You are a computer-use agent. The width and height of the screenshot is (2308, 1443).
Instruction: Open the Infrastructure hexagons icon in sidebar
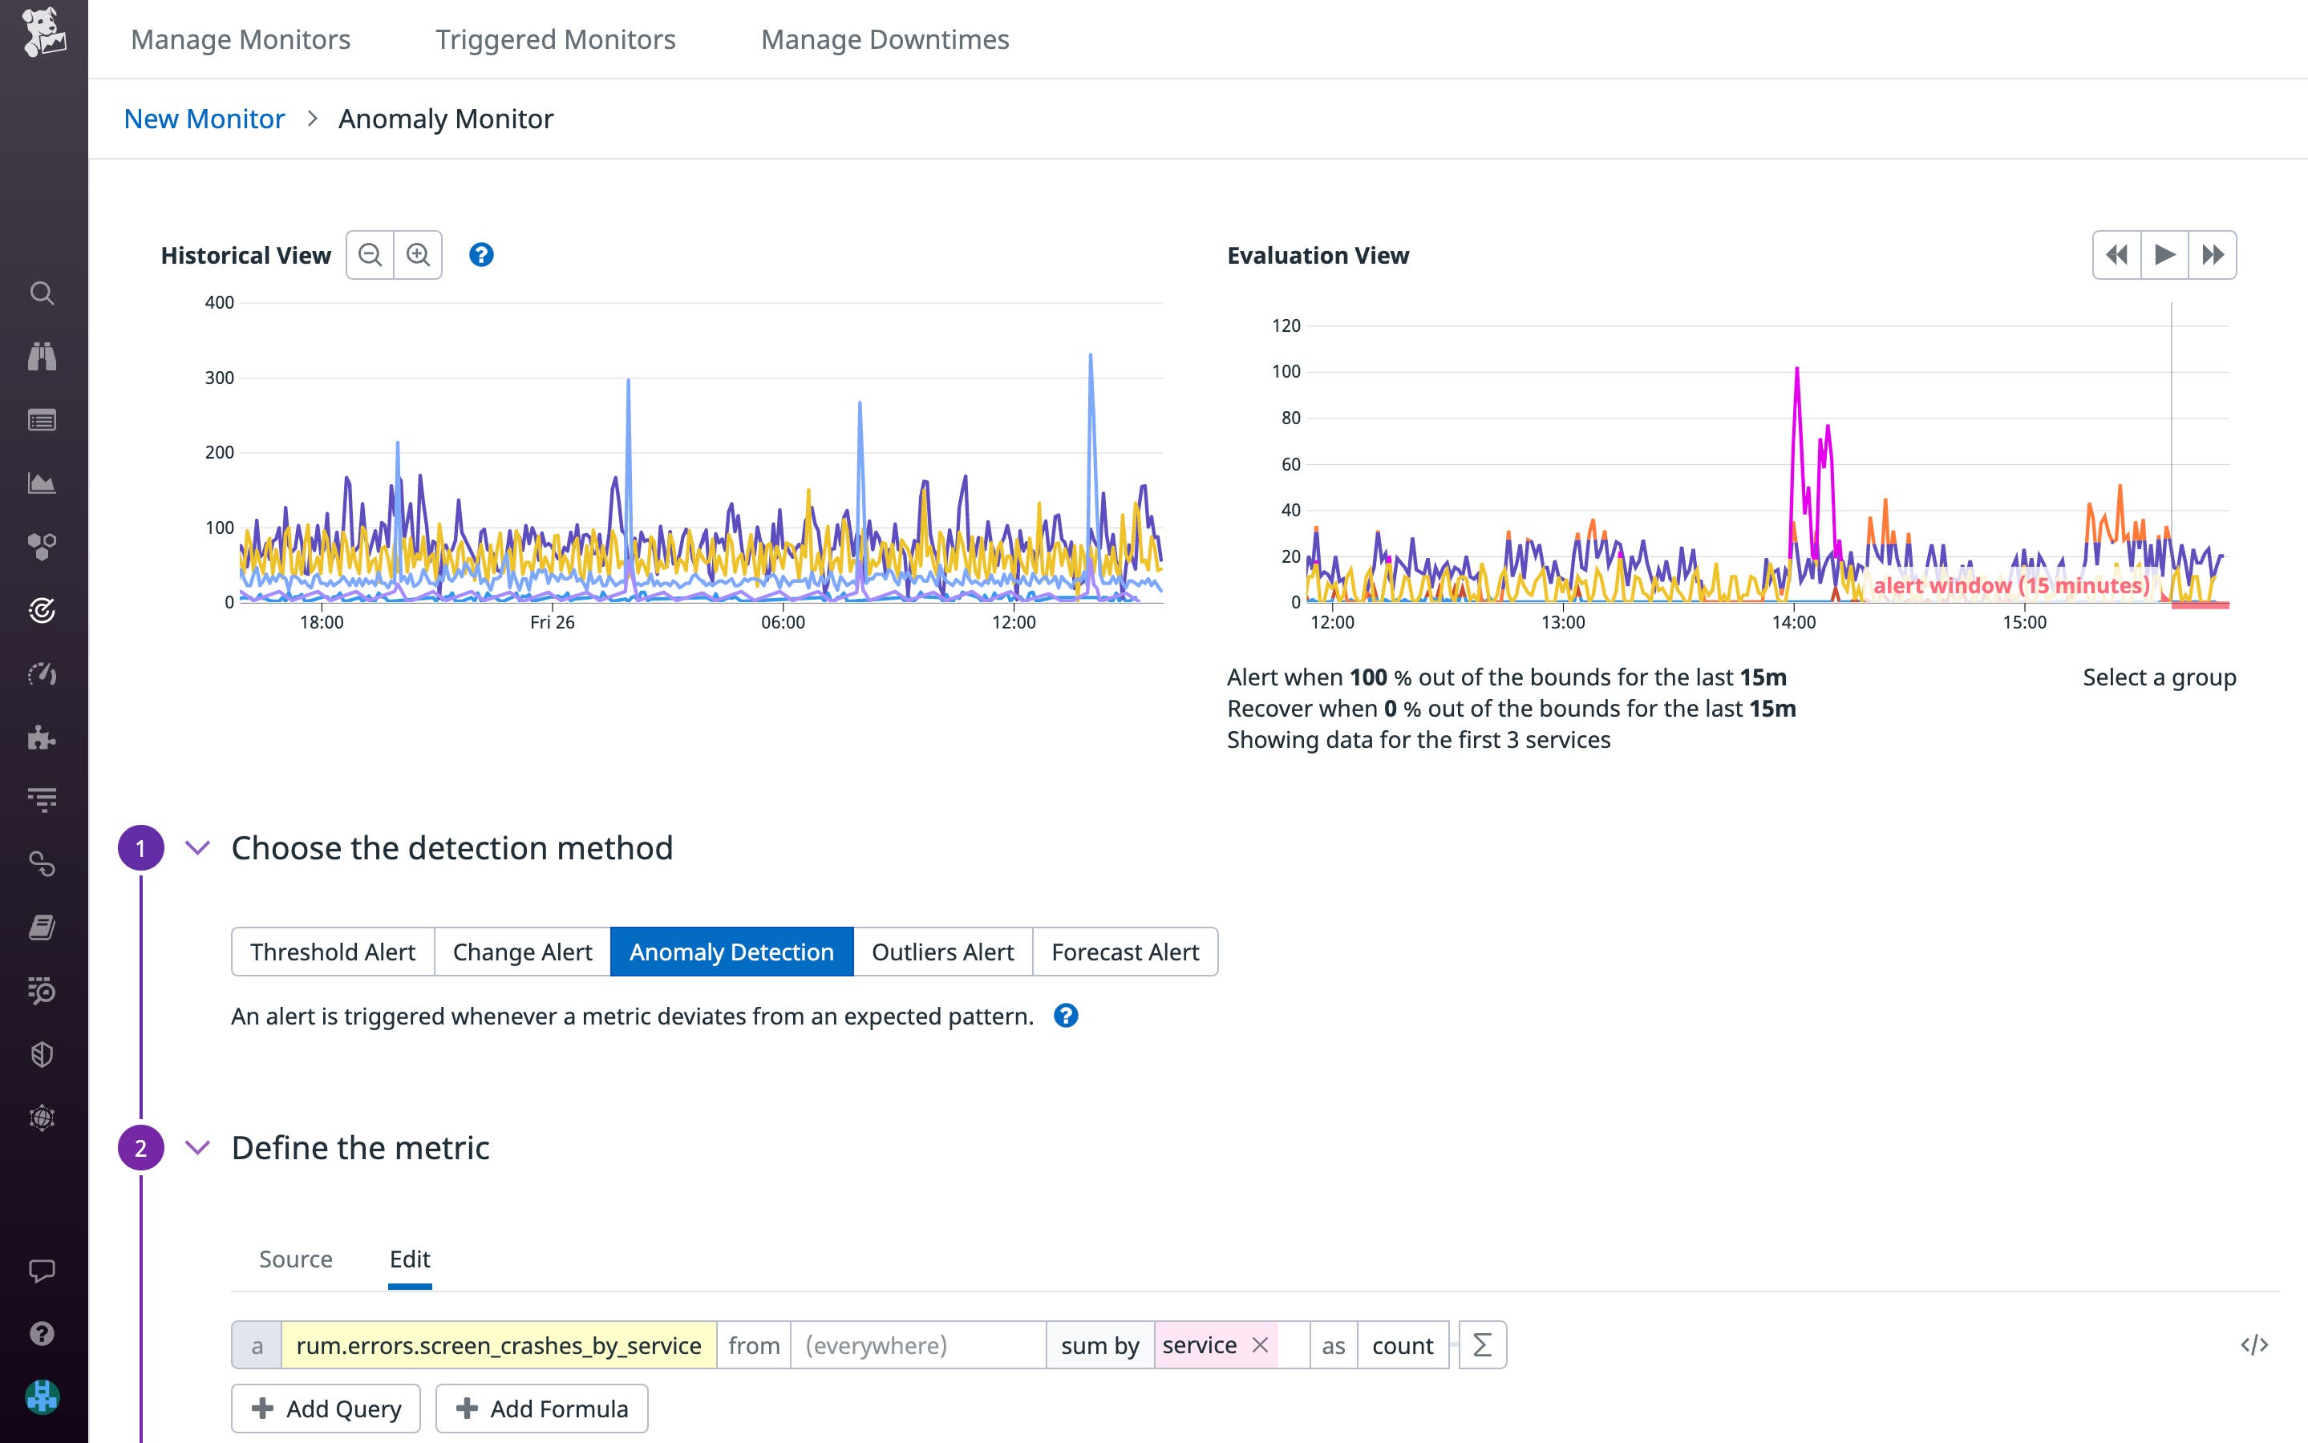click(x=42, y=546)
